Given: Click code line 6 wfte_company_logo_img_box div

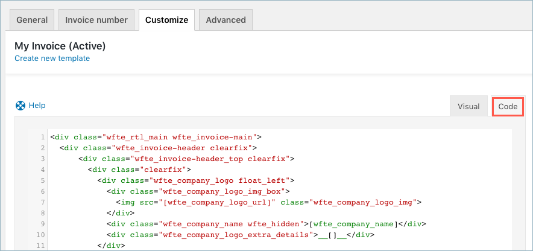Looking at the screenshot, I should (198, 191).
